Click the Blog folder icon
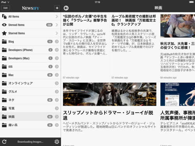Viewport: 195px width, 146px height. point(4,42)
